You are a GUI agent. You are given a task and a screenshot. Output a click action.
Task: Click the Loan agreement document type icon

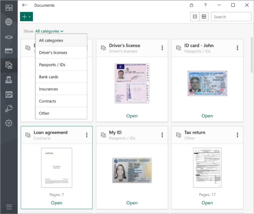28,135
